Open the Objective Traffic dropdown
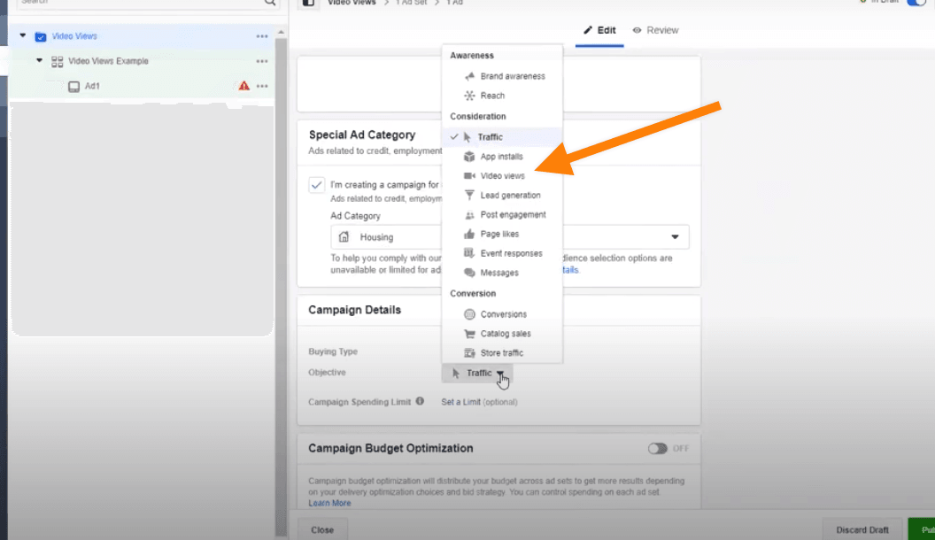Image resolution: width=935 pixels, height=540 pixels. point(477,373)
